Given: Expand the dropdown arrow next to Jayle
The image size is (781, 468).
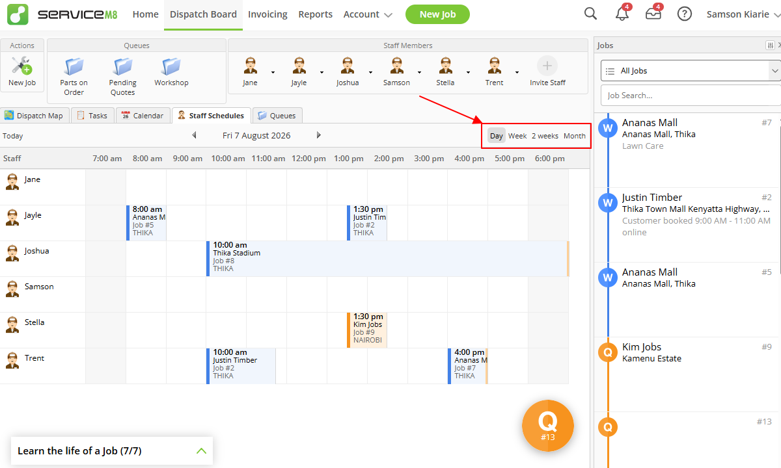Looking at the screenshot, I should click(x=322, y=72).
